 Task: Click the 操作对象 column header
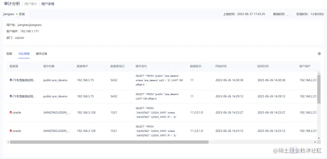pos(49,66)
